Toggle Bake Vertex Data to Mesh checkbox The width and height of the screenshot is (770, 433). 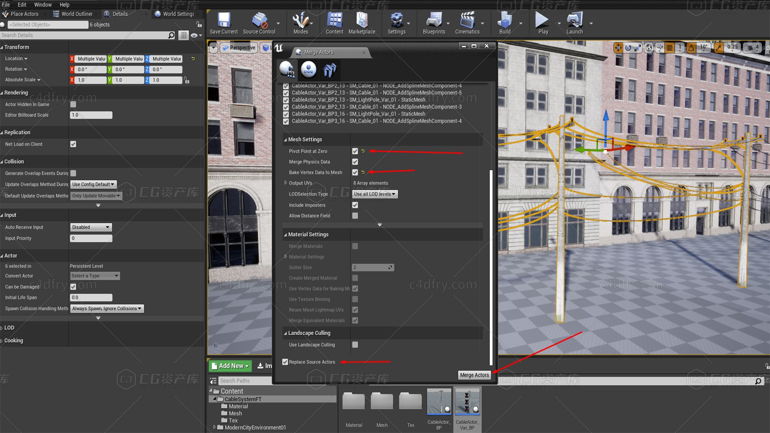tap(355, 172)
